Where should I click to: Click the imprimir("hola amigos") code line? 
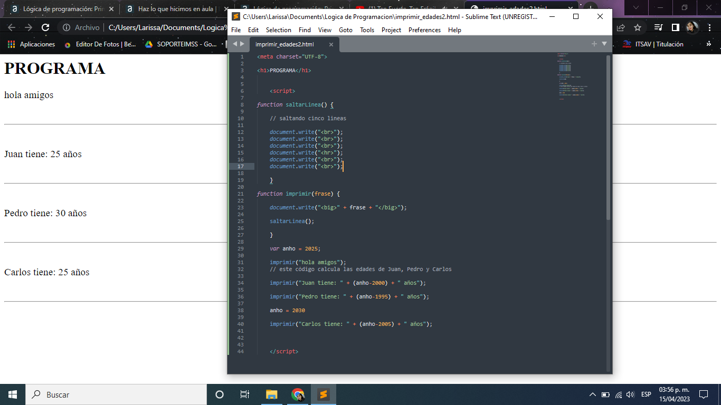coord(308,262)
